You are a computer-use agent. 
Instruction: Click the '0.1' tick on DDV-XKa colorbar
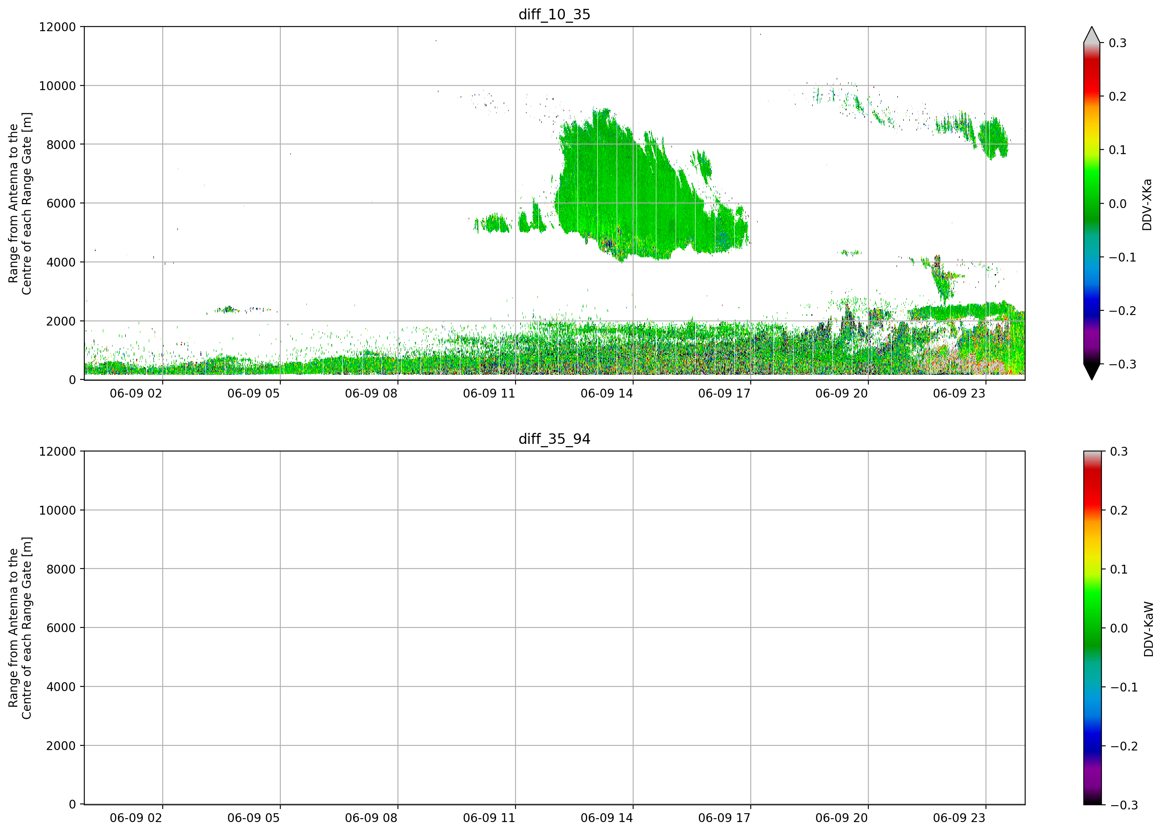(x=1117, y=150)
